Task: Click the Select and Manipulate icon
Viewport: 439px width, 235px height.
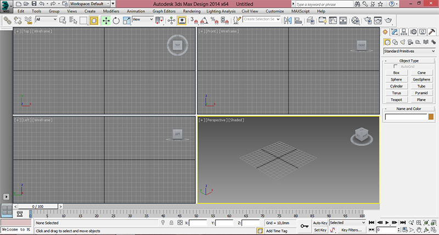Action: click(171, 20)
